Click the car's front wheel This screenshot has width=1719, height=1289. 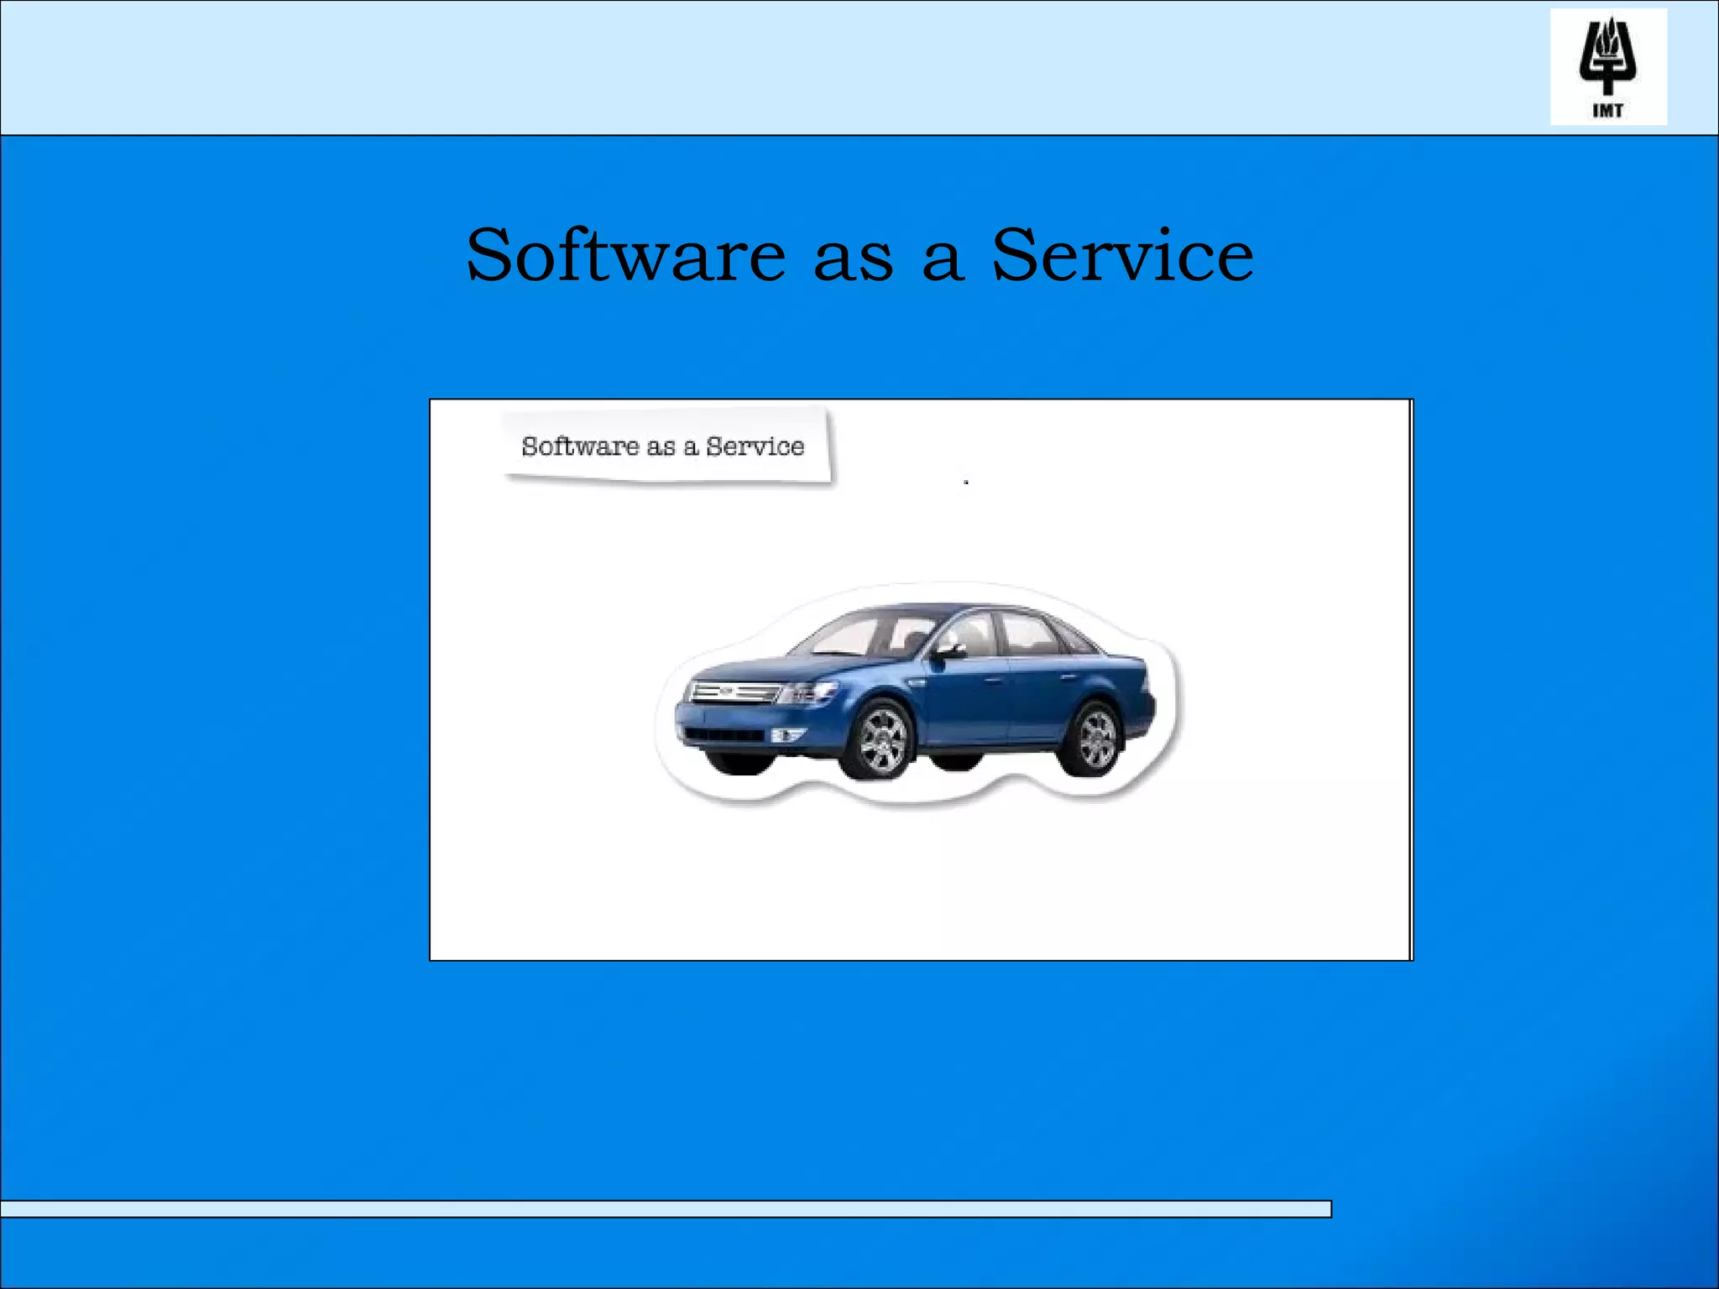[x=881, y=741]
